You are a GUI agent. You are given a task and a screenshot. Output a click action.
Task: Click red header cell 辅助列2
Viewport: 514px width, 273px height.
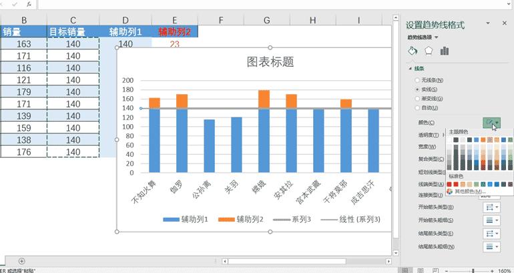(x=175, y=32)
